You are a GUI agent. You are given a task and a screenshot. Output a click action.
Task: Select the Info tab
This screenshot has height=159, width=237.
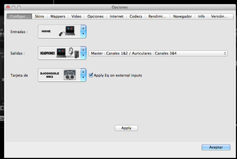tap(201, 16)
